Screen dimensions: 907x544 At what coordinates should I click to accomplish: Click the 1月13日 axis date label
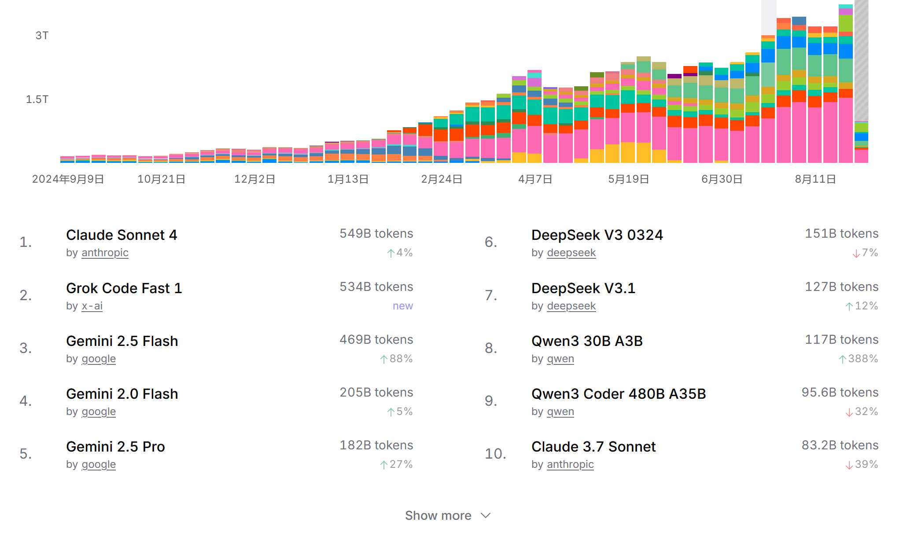348,179
